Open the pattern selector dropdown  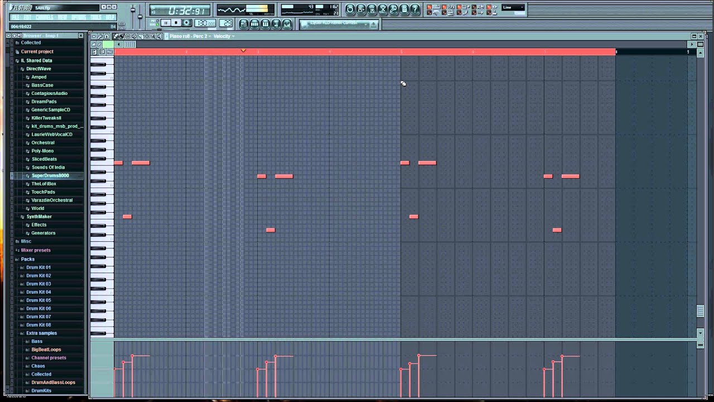tap(366, 25)
